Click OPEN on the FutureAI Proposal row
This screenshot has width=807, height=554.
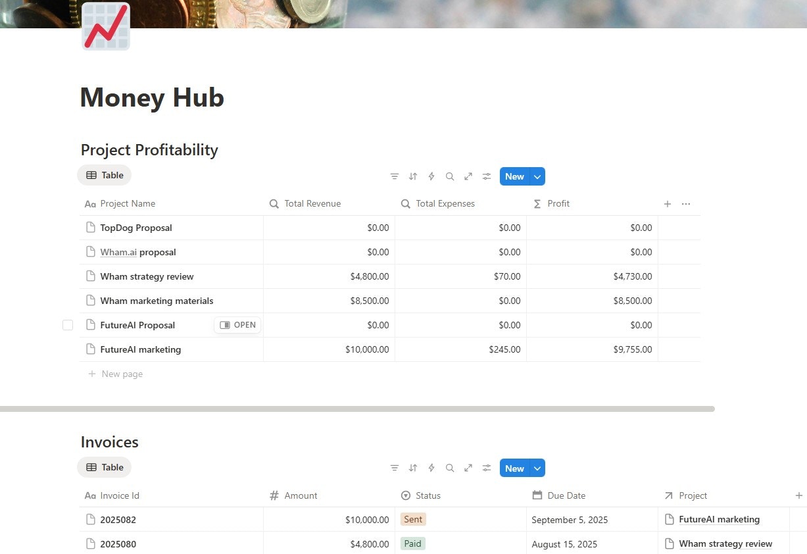pos(237,324)
